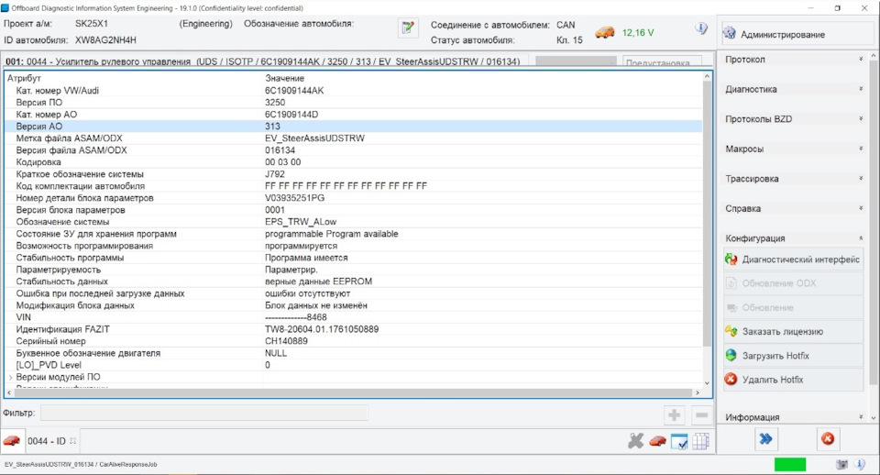
Task: Select the Краткое обозначение системы row
Action: coord(354,174)
